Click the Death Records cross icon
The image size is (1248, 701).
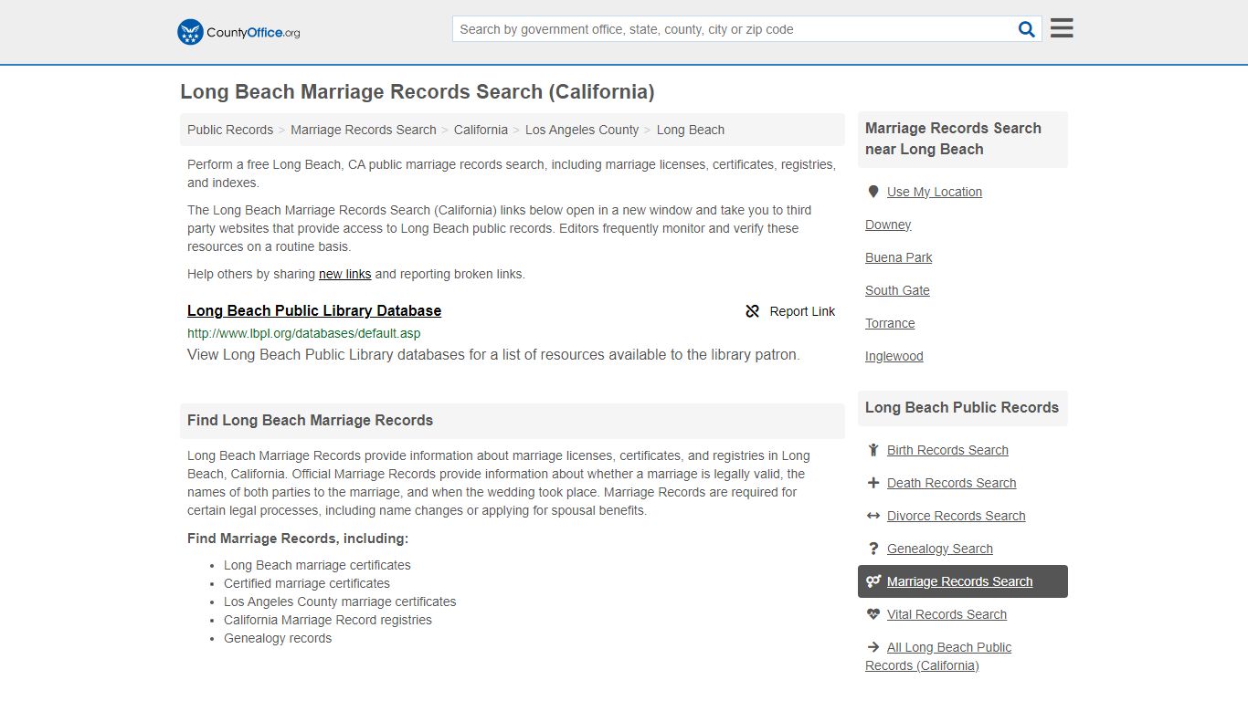pos(873,483)
